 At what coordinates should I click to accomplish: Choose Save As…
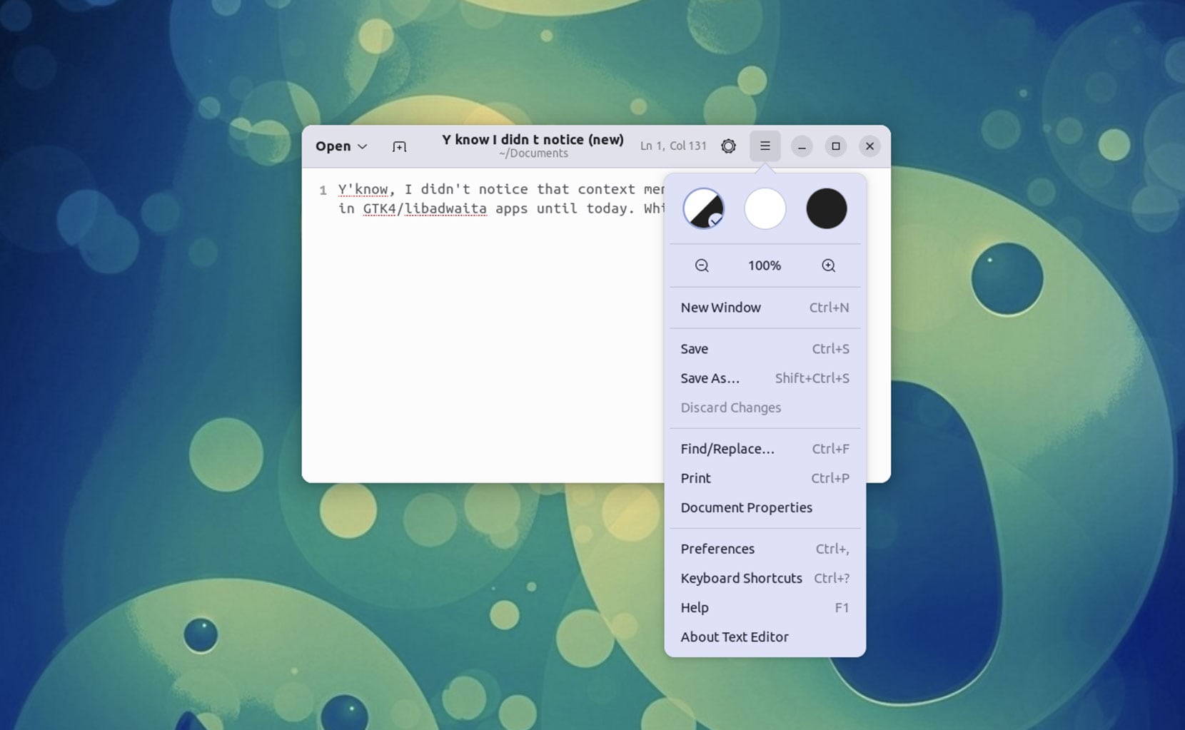[x=710, y=378]
